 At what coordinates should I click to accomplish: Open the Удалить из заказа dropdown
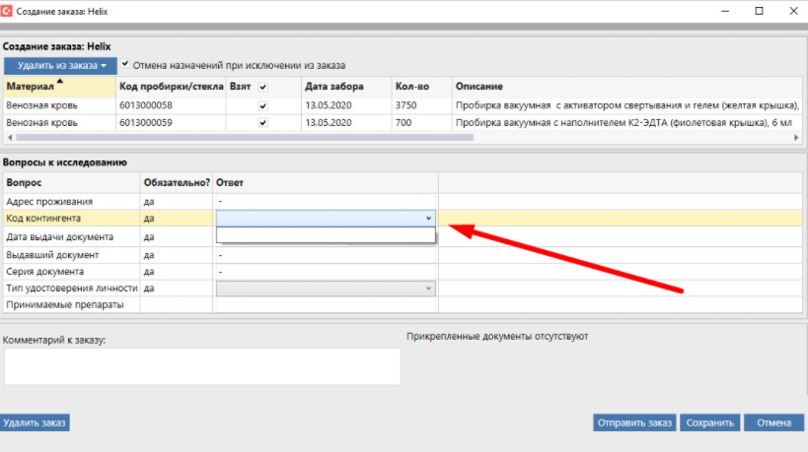(61, 66)
